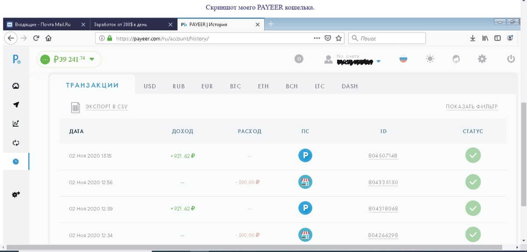Reload the page with the refresh button
Viewport: 527px width, 252px height.
(x=36, y=38)
